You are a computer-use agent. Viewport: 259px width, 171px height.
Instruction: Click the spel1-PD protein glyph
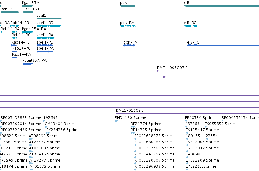click(45, 45)
